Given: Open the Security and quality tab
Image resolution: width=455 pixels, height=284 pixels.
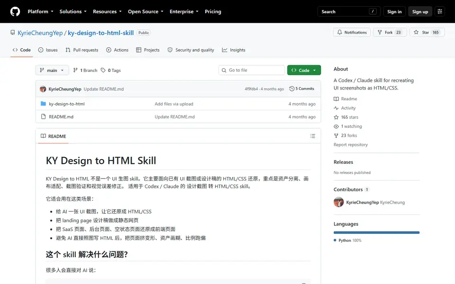Looking at the screenshot, I should pyautogui.click(x=191, y=50).
